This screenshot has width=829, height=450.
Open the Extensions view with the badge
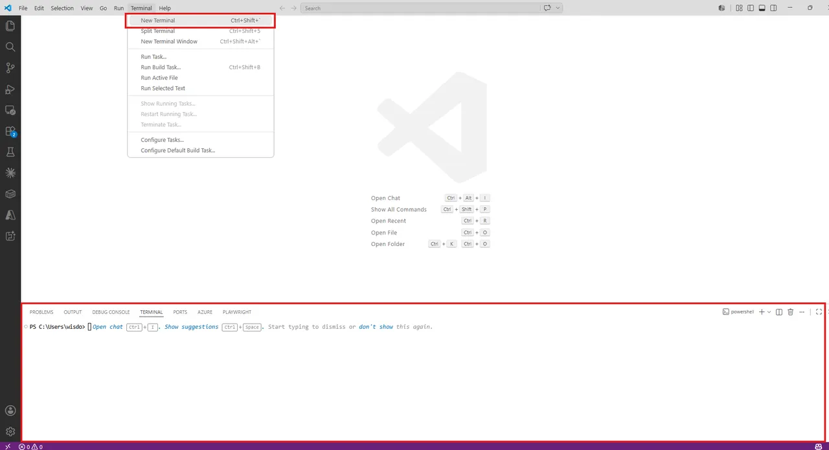(x=10, y=131)
